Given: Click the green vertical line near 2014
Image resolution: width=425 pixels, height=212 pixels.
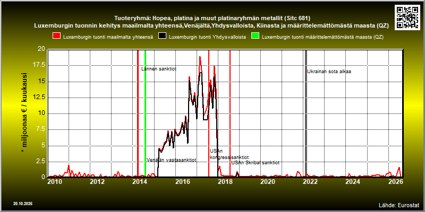Looking at the screenshot, I should pos(145,113).
